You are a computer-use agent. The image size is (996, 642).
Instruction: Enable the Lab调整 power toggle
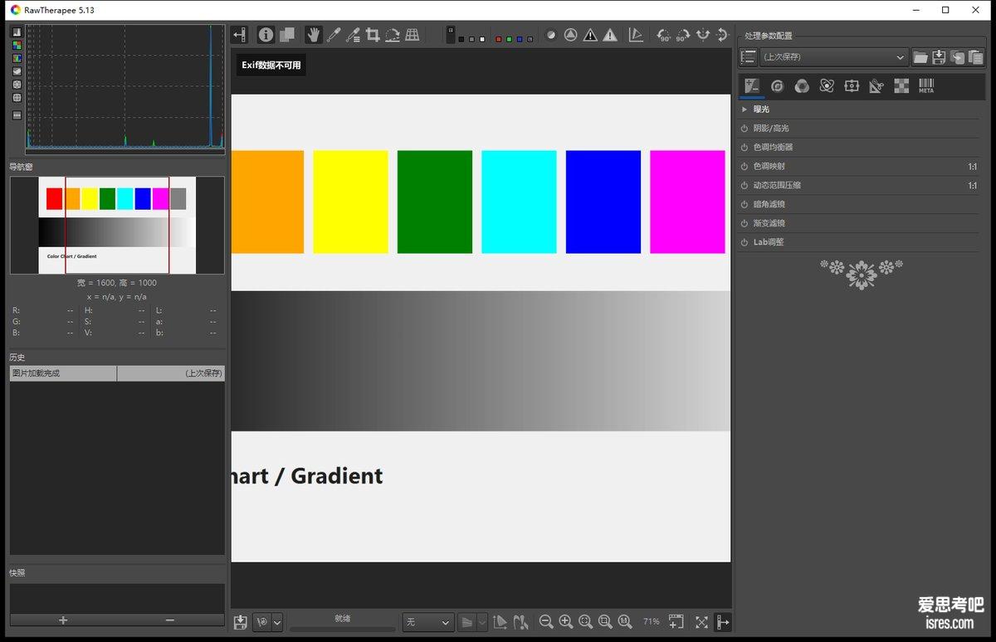click(x=745, y=242)
